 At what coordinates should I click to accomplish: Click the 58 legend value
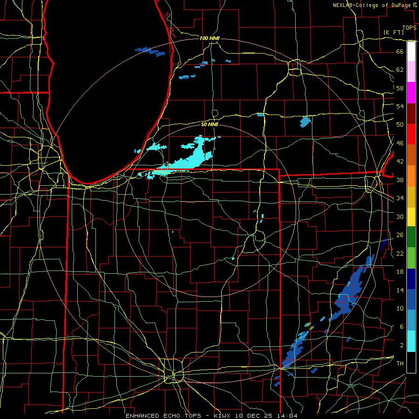pyautogui.click(x=400, y=88)
